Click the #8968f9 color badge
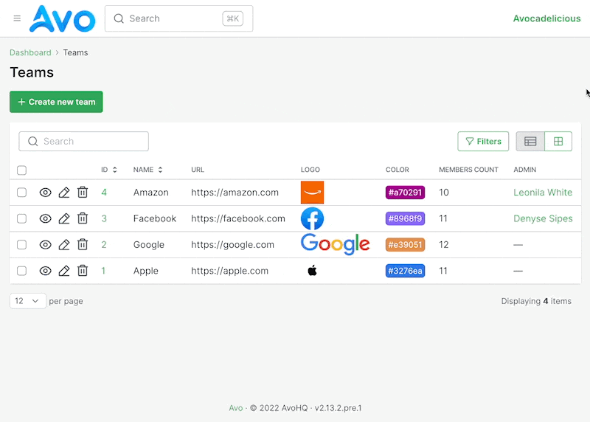 pos(405,218)
